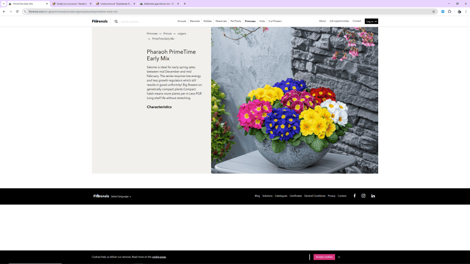Screen dimensions: 470x264
Task: Expand the Select language dropdown
Action: [121, 197]
